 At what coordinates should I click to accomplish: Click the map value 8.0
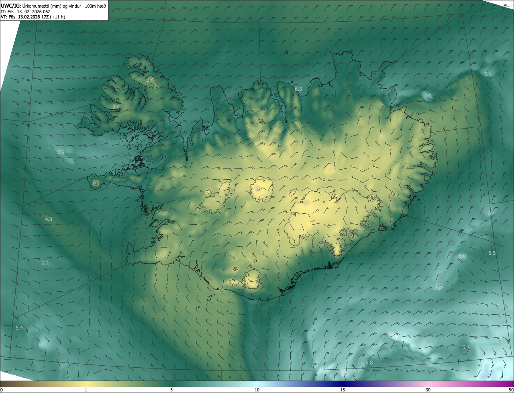click(x=462, y=256)
